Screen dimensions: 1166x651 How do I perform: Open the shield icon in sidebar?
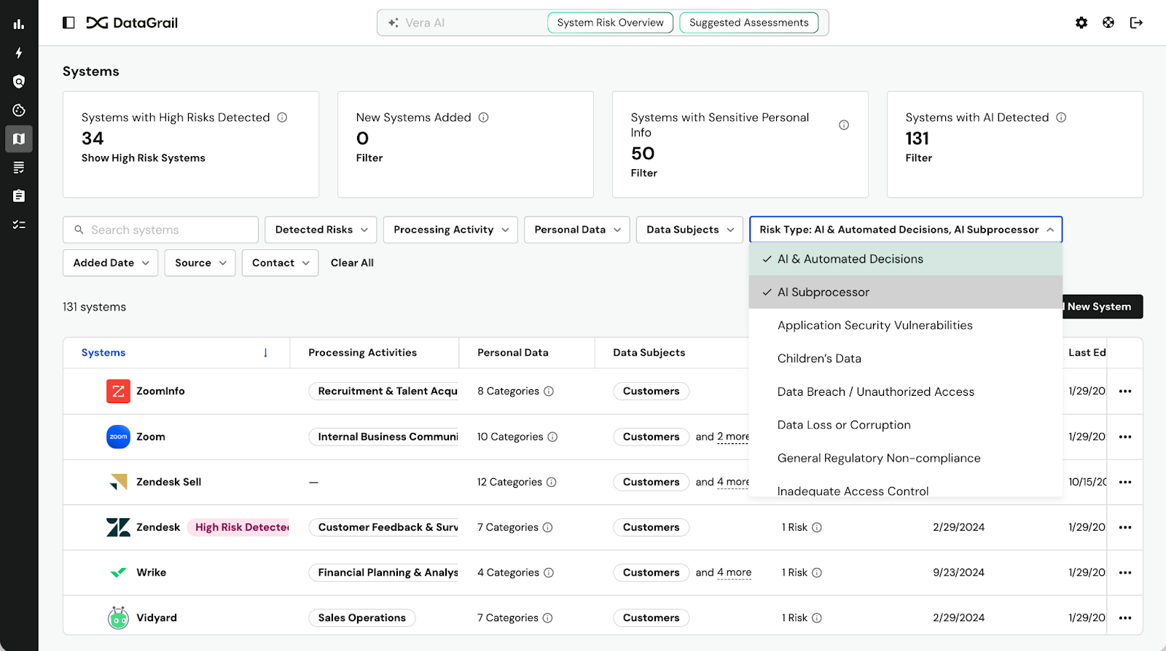[19, 82]
